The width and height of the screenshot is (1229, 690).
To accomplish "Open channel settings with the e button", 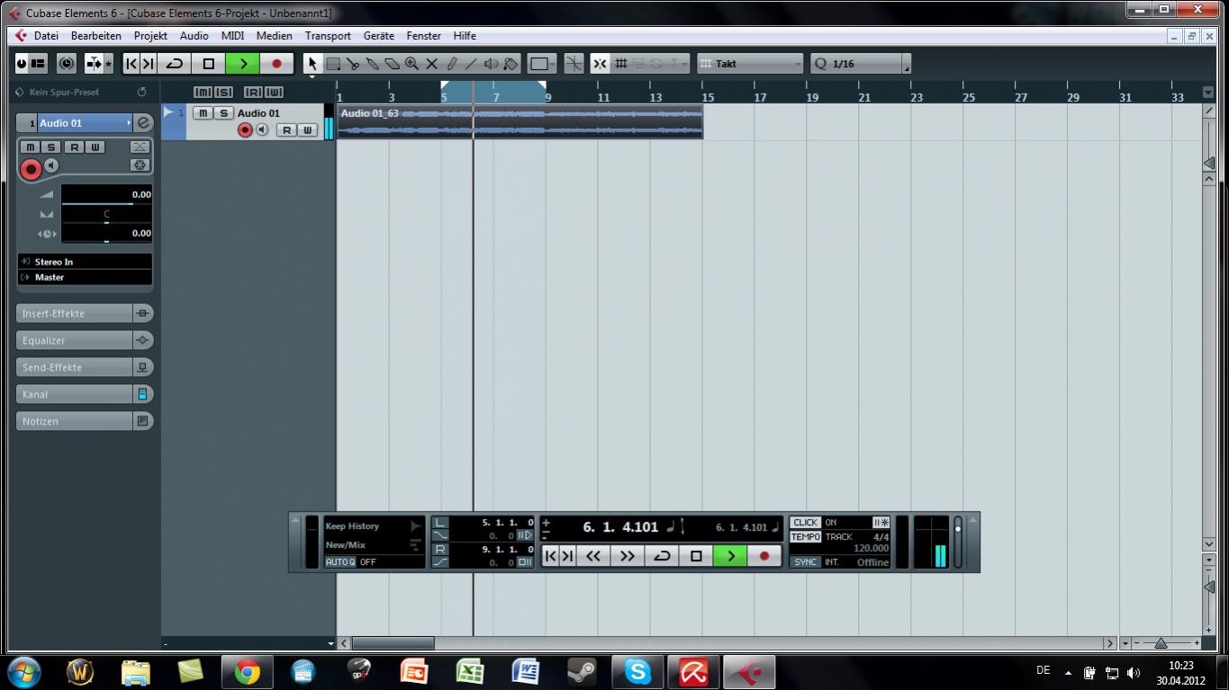I will click(x=143, y=123).
